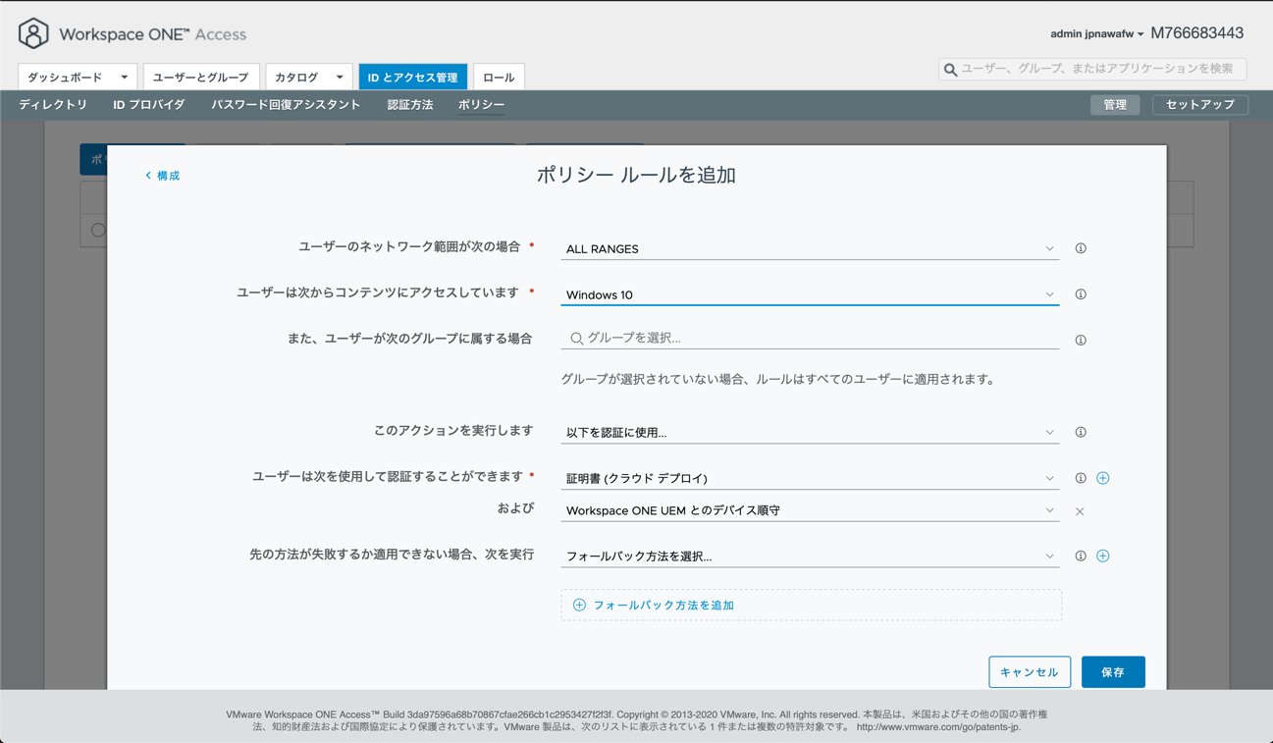Click group search magnifier icon

577,339
